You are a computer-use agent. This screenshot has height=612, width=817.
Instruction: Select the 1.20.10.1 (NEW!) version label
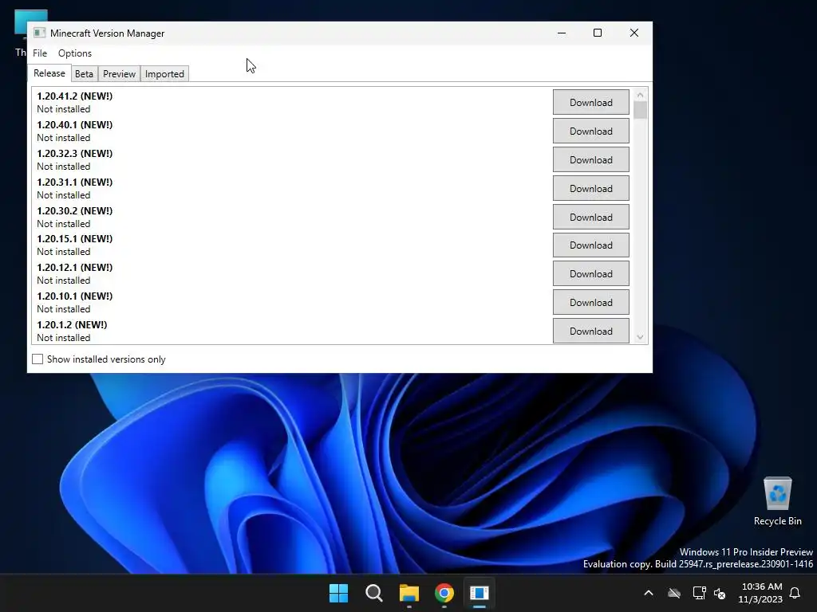tap(74, 296)
